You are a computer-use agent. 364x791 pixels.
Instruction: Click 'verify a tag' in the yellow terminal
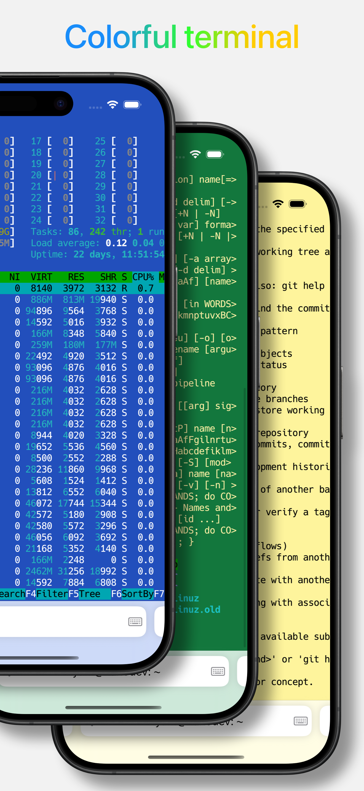[298, 512]
